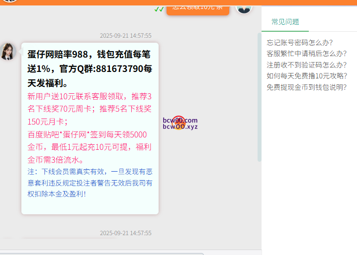Click the chat area vertical scrollbar
357x255 pixels.
coord(260,97)
